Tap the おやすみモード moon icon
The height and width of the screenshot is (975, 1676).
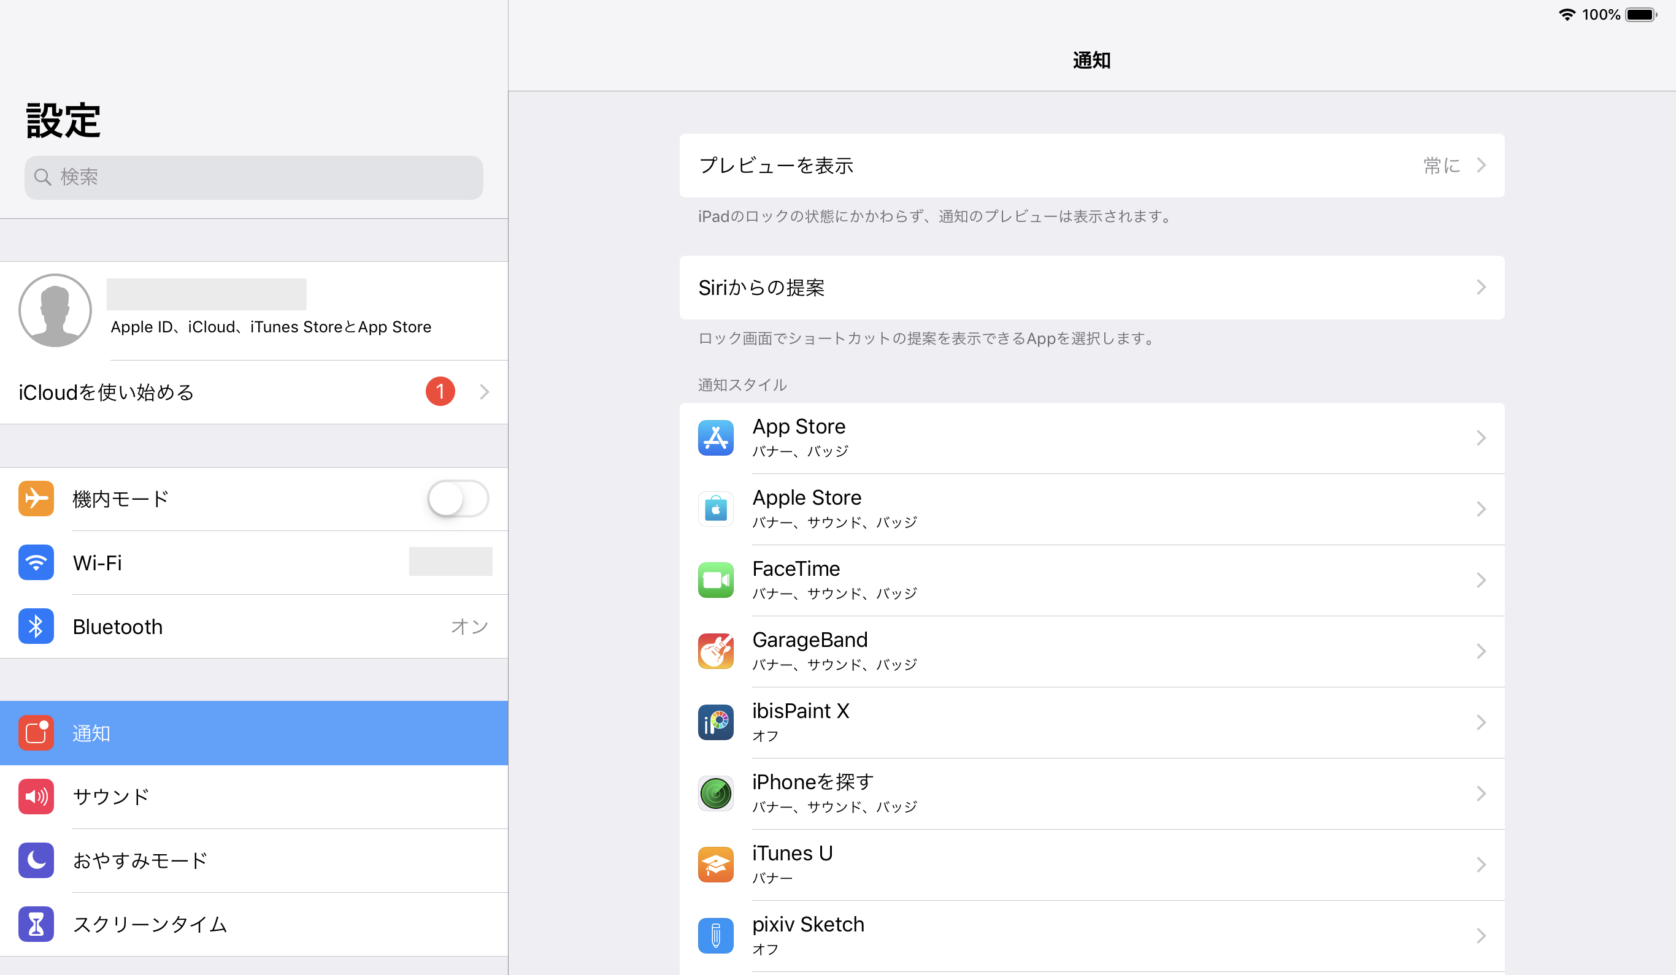[x=36, y=861]
